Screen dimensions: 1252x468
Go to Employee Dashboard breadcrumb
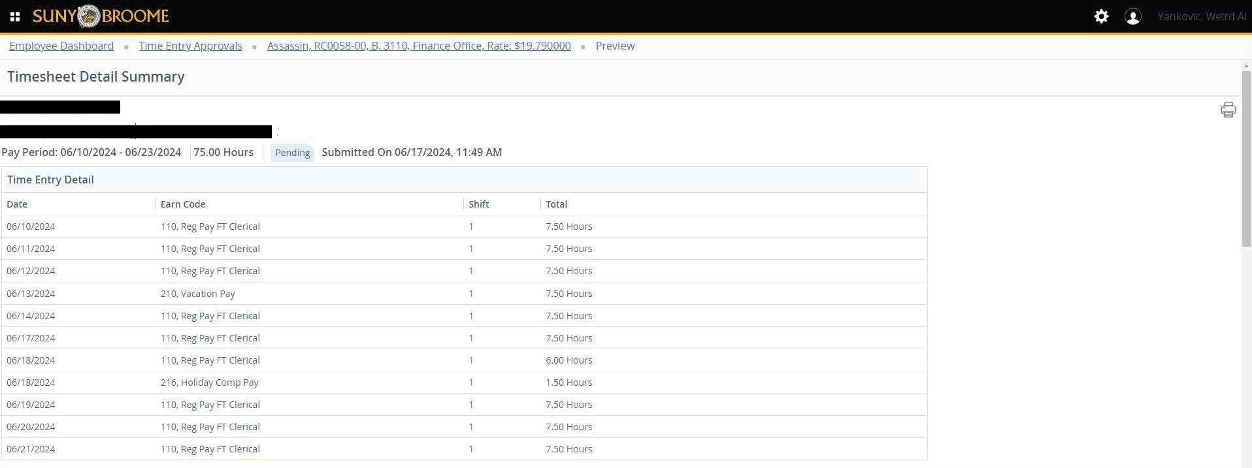[x=61, y=46]
